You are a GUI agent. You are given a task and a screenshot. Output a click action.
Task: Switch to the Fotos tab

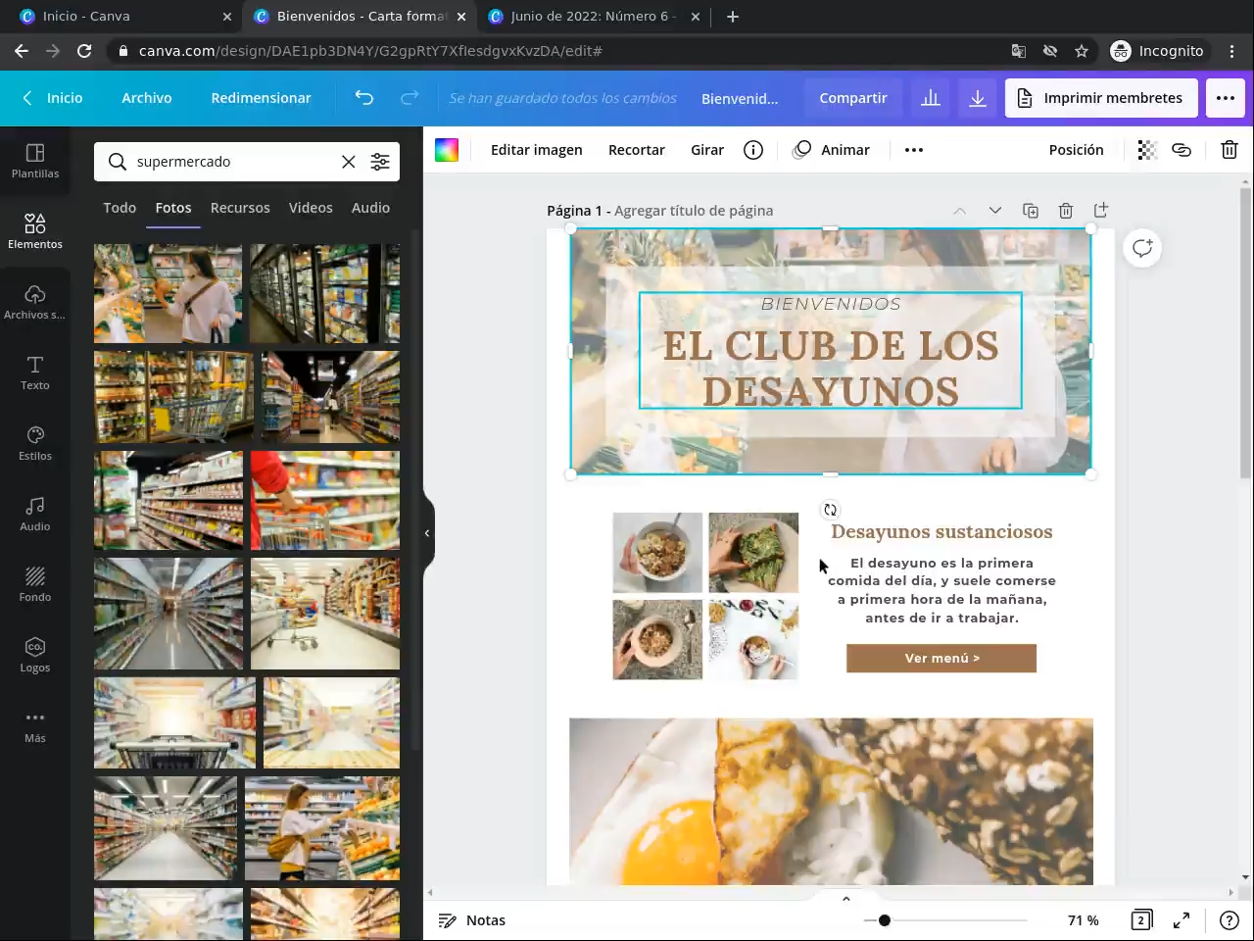(x=173, y=208)
